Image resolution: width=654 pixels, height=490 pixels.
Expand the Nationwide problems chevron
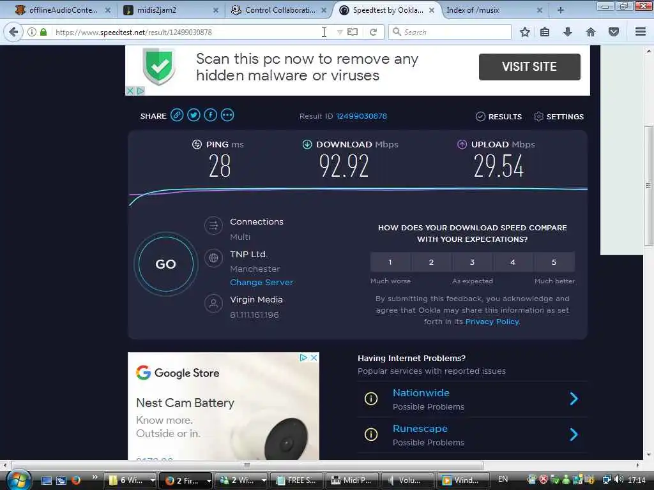click(x=574, y=399)
